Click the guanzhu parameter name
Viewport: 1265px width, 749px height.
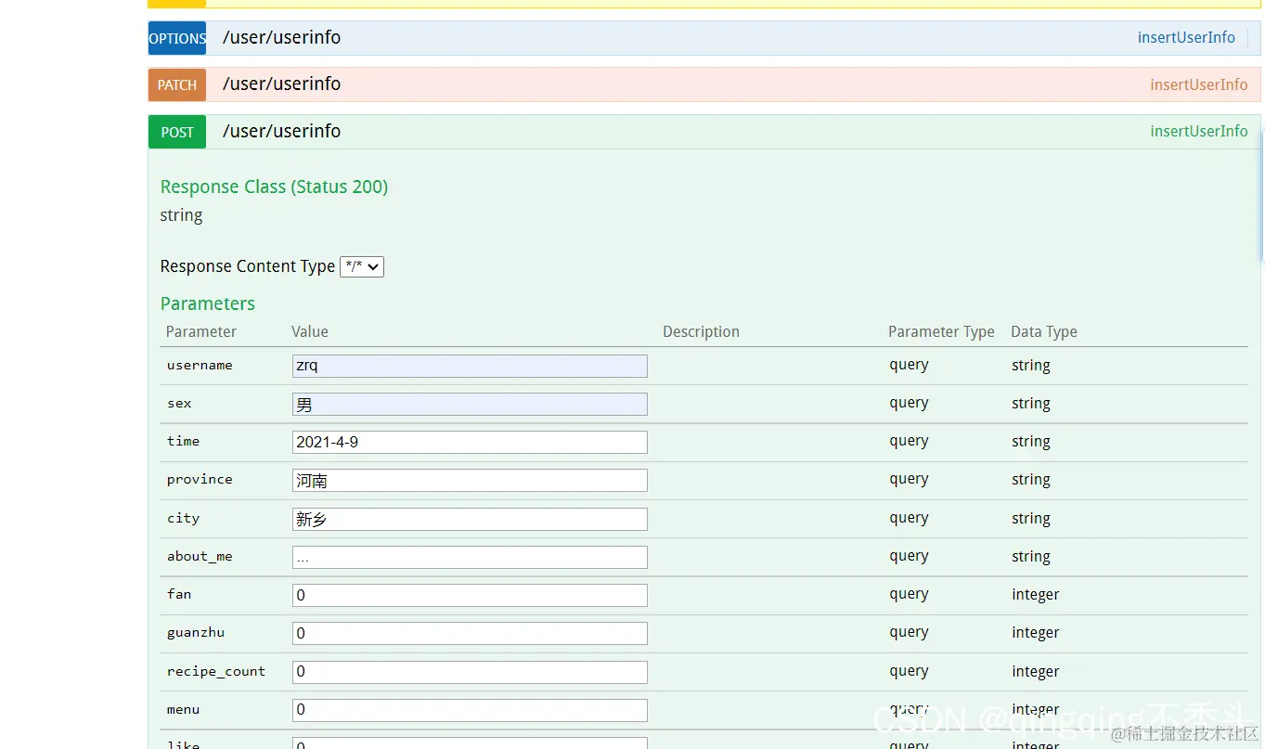coord(196,633)
